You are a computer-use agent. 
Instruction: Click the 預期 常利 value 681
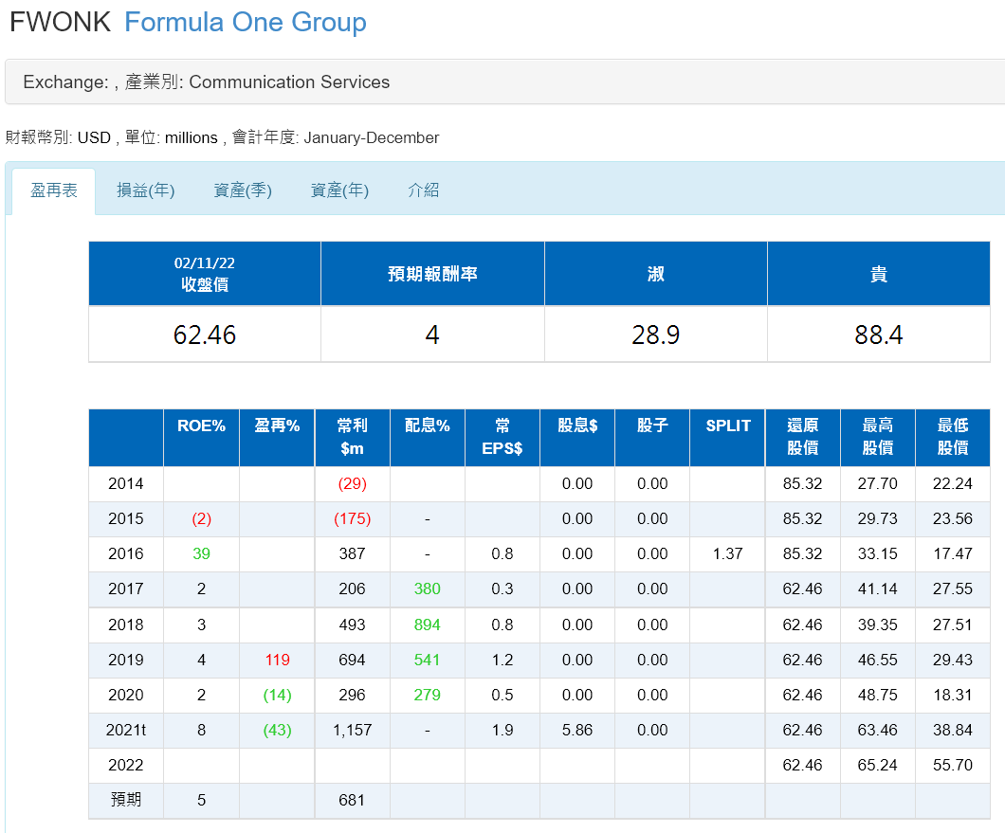coord(352,801)
